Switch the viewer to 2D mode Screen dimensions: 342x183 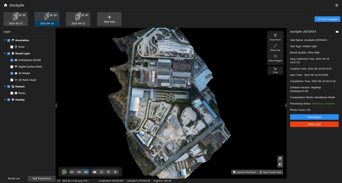click(79, 172)
